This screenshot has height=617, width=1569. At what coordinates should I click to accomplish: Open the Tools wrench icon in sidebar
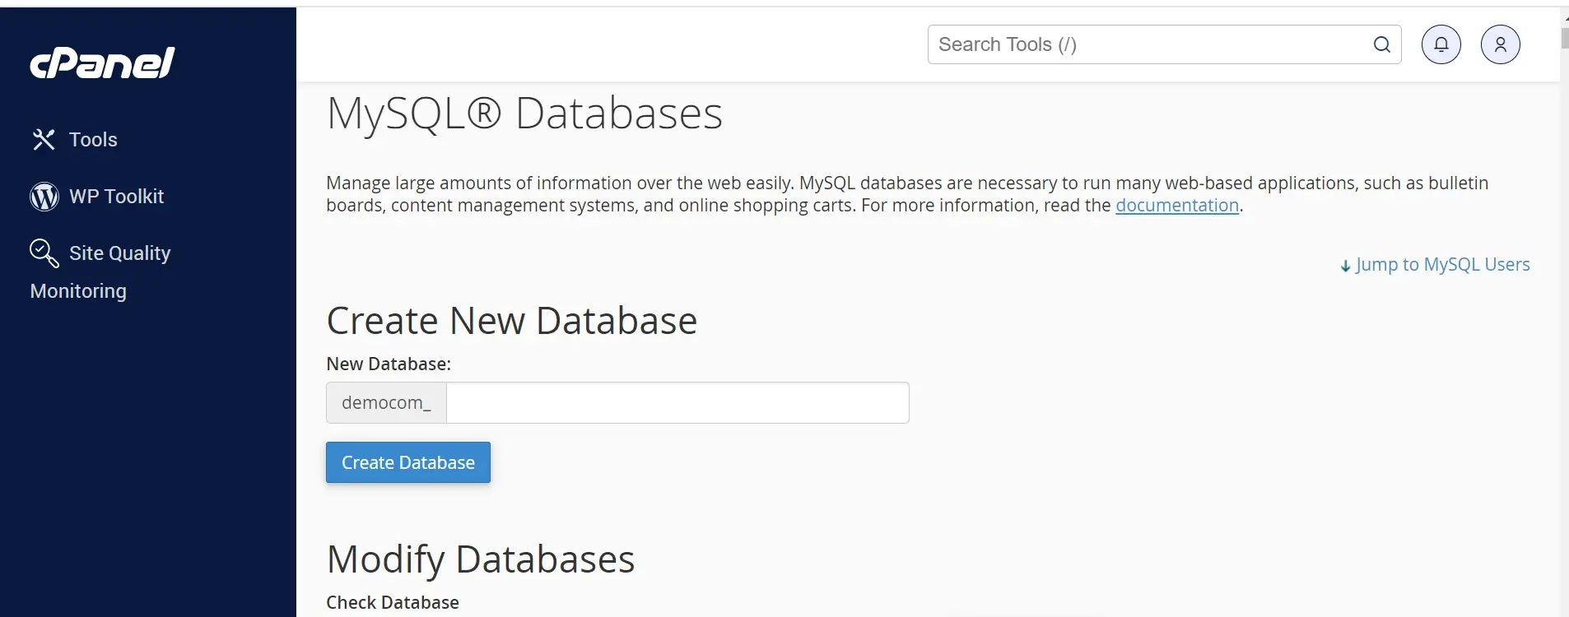click(44, 140)
